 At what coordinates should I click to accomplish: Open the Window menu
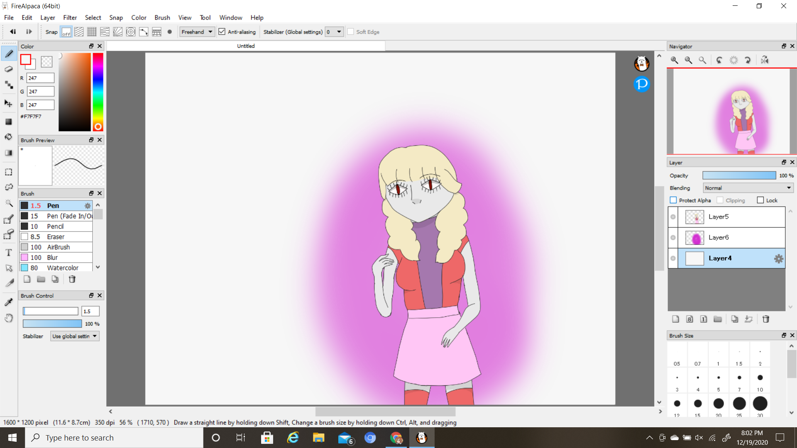pyautogui.click(x=230, y=17)
